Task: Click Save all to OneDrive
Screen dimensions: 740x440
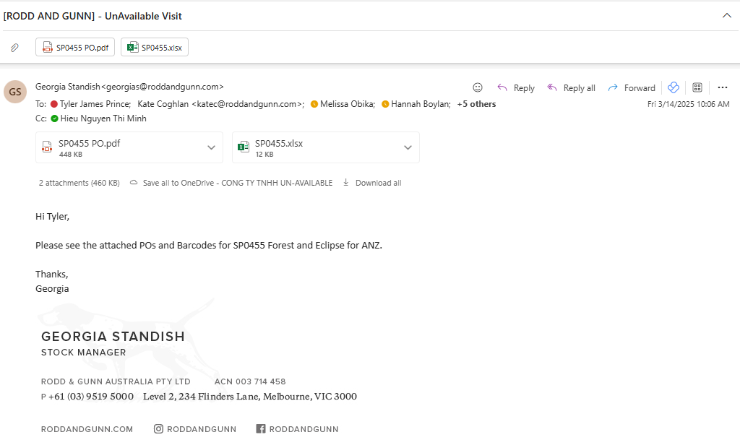Action: tap(237, 183)
